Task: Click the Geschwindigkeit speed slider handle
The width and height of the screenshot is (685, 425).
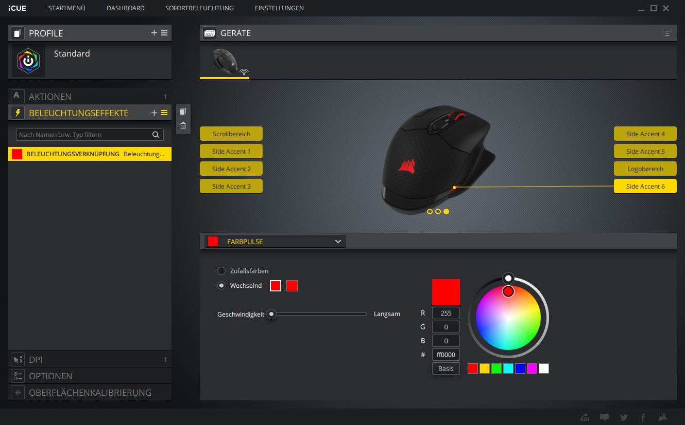Action: point(271,313)
